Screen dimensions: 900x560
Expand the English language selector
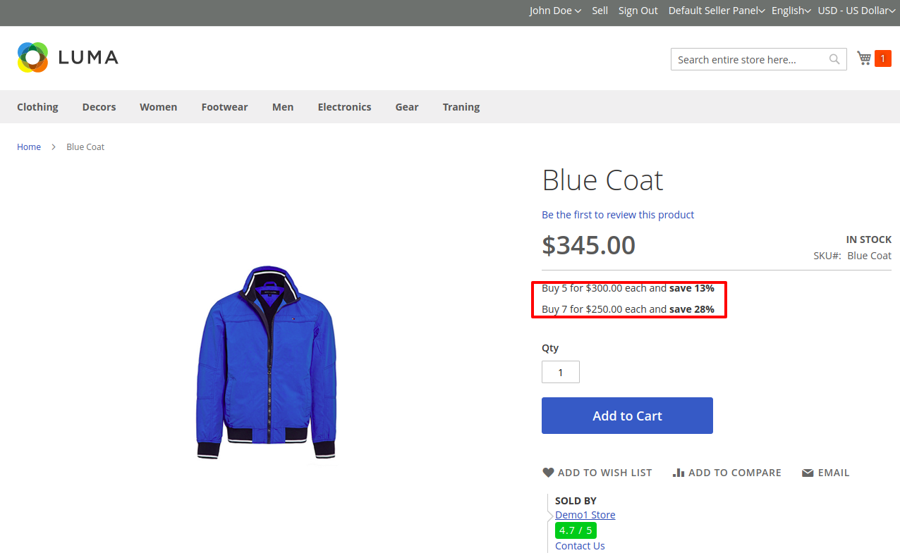point(791,11)
